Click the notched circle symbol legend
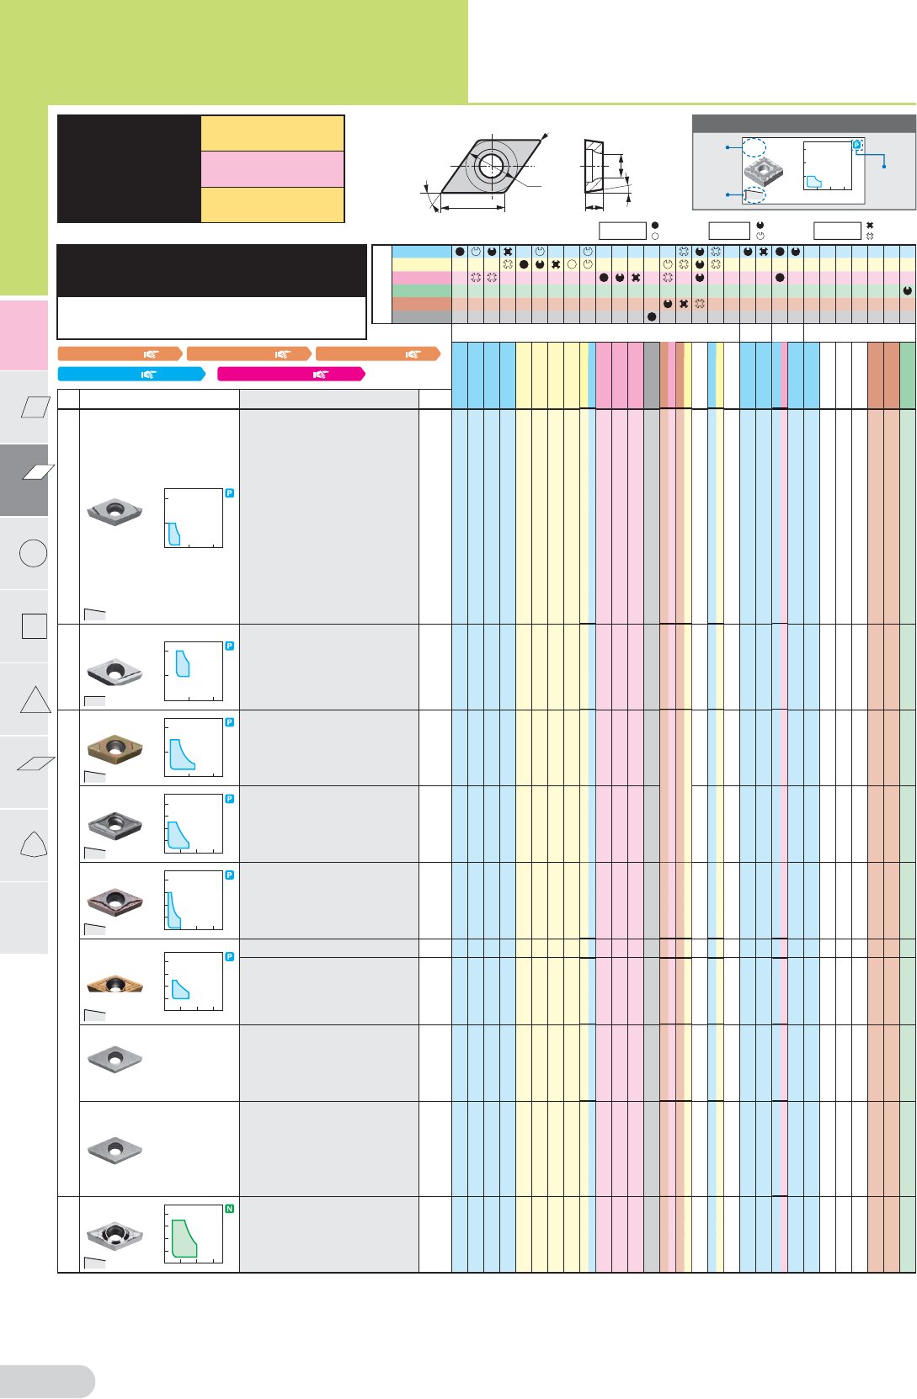This screenshot has width=917, height=1399. coord(760,231)
